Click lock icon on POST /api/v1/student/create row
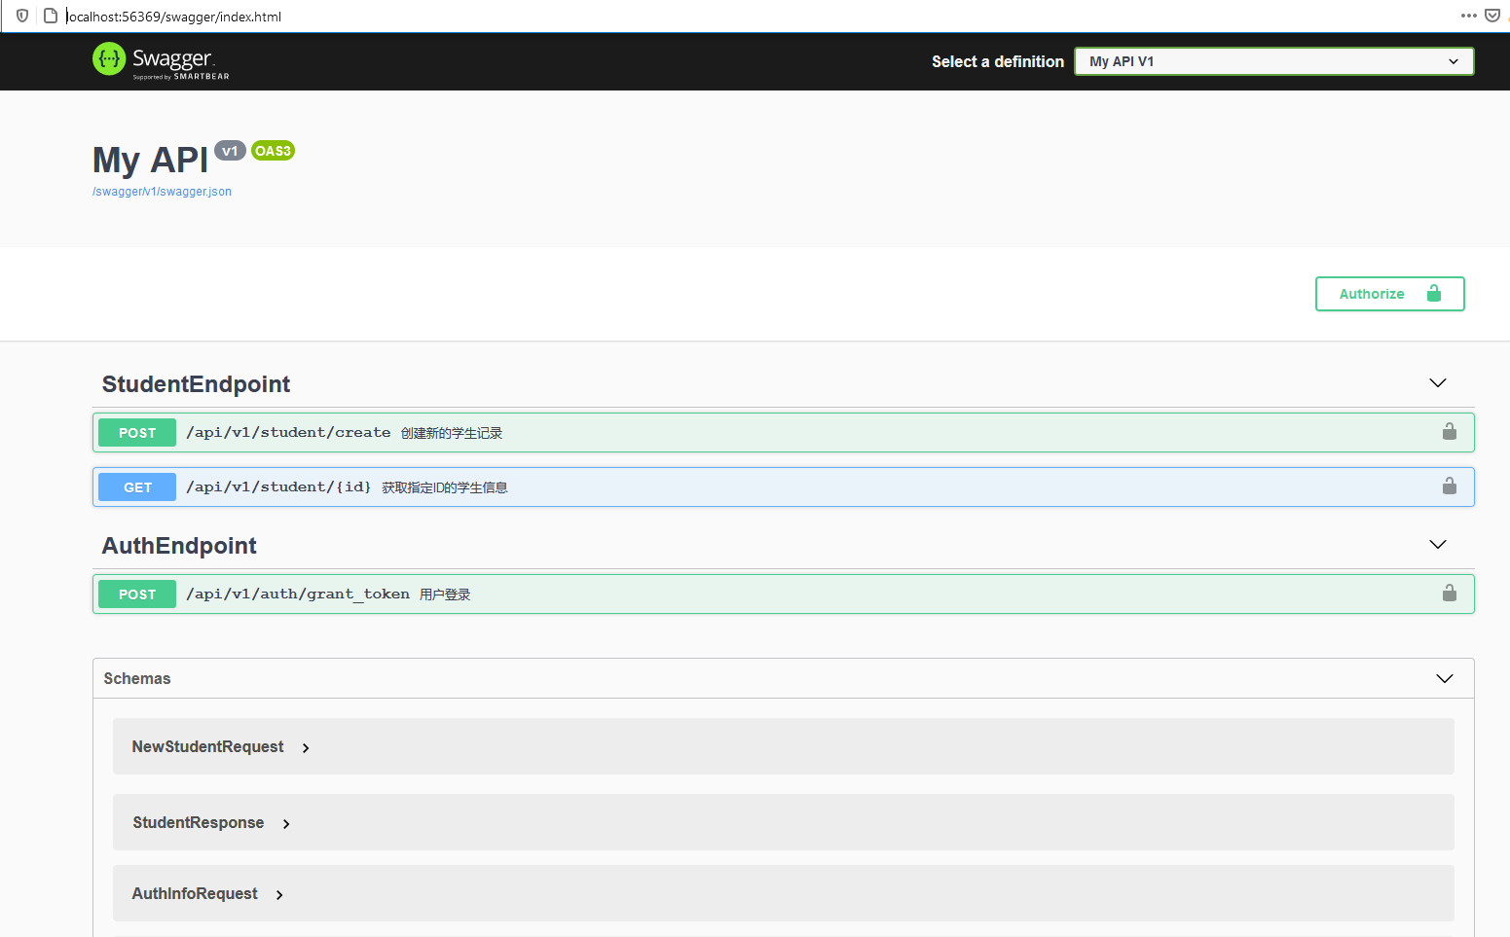Screen dimensions: 1510x937 [1450, 431]
